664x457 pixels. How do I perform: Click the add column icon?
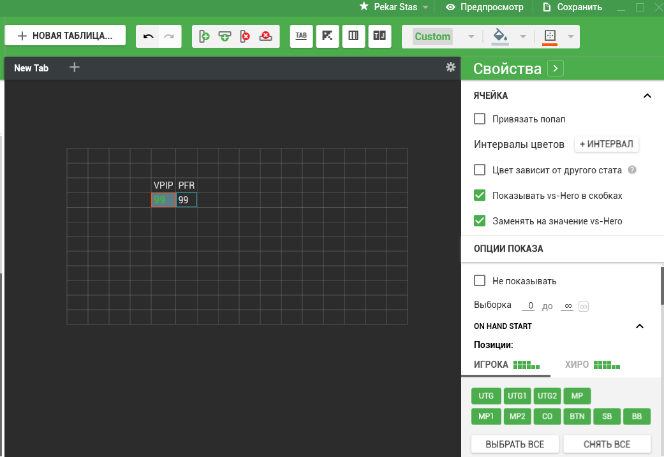tap(204, 36)
